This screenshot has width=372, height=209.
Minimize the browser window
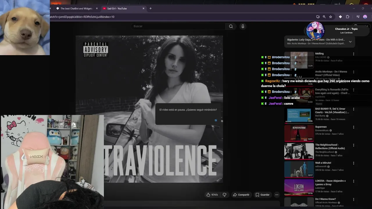[x=354, y=8]
